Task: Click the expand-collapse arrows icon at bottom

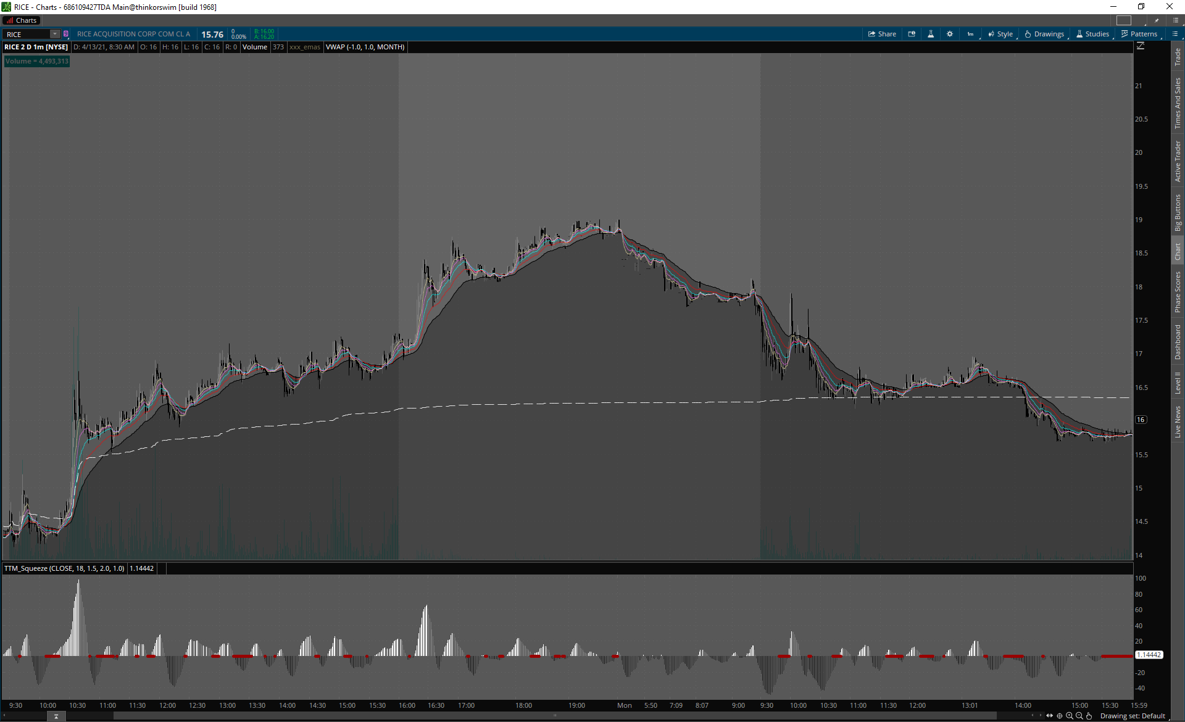Action: [1050, 716]
